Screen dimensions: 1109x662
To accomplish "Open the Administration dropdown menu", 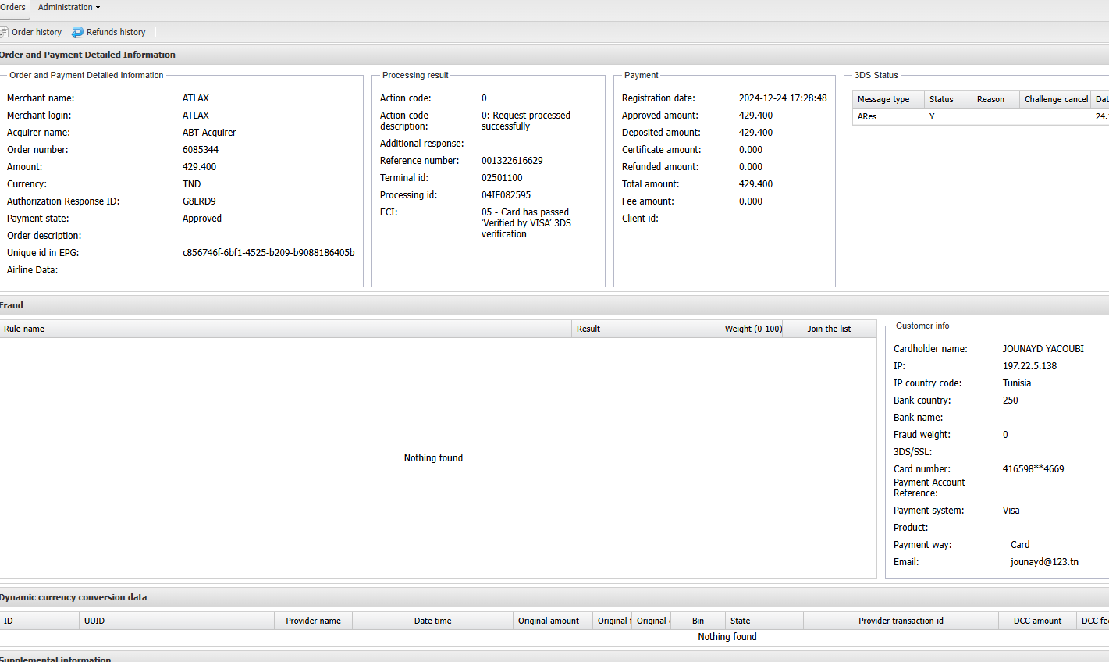I will [x=69, y=8].
